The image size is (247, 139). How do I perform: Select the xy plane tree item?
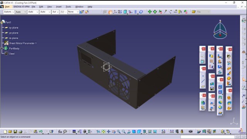14,28
